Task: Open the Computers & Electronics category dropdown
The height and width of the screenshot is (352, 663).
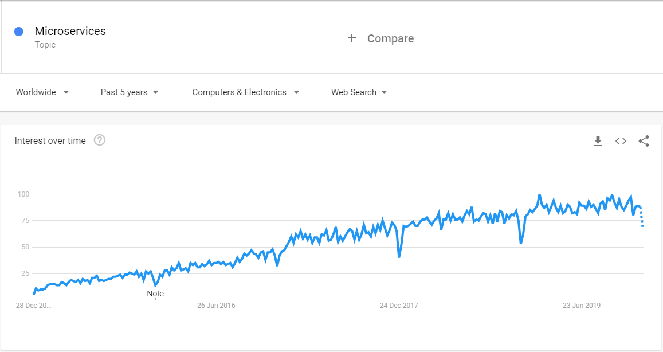Action: pyautogui.click(x=246, y=92)
